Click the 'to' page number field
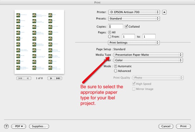This screenshot has width=195, height=132. click(x=149, y=37)
